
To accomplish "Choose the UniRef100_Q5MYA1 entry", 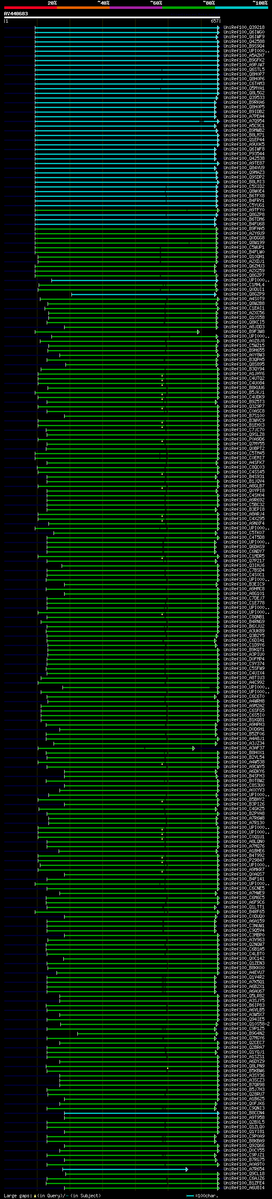I will 244,88.
